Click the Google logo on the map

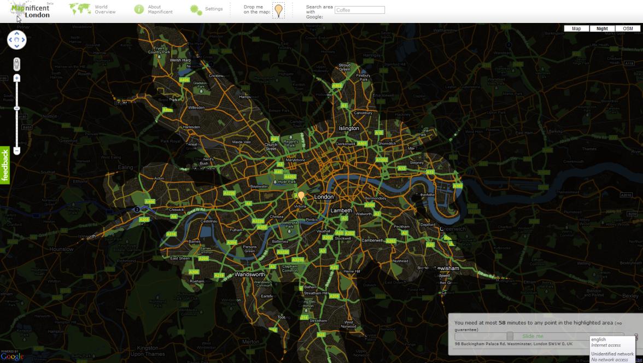tap(12, 356)
